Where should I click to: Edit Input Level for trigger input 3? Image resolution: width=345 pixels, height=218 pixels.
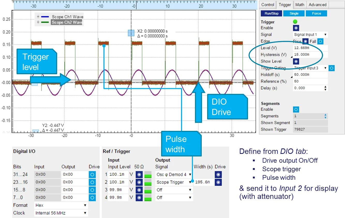pos(118,190)
